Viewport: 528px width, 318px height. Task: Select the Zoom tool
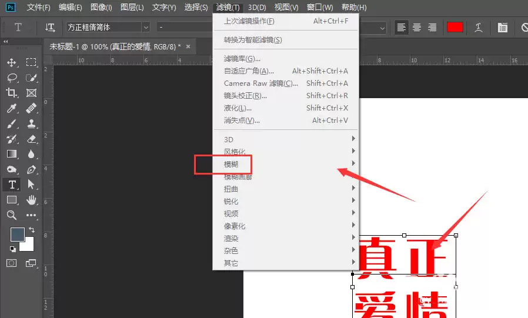[12, 215]
